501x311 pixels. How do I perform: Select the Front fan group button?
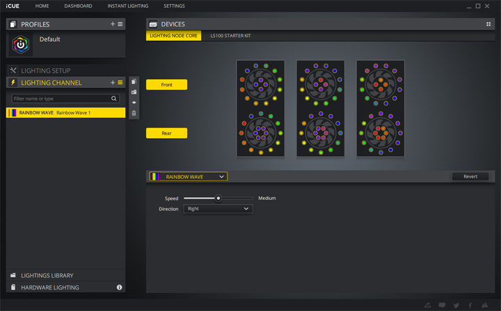point(166,85)
